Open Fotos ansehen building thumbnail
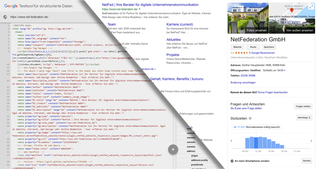The width and height of the screenshot is (318, 169). [x=248, y=18]
